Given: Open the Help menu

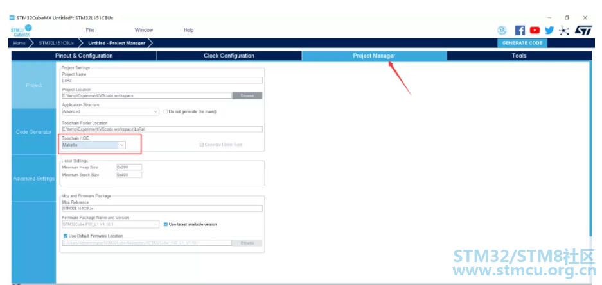Looking at the screenshot, I should pyautogui.click(x=188, y=30).
